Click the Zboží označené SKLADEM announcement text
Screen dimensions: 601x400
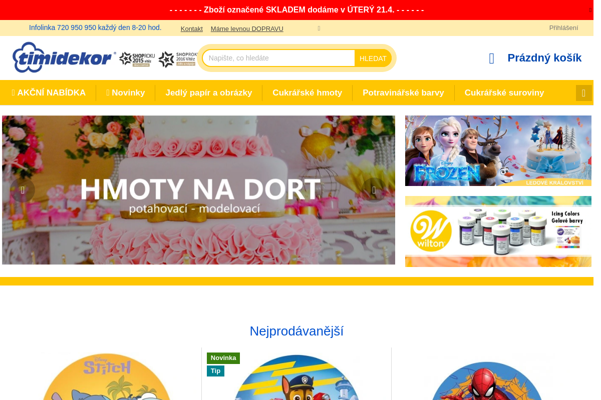click(296, 10)
